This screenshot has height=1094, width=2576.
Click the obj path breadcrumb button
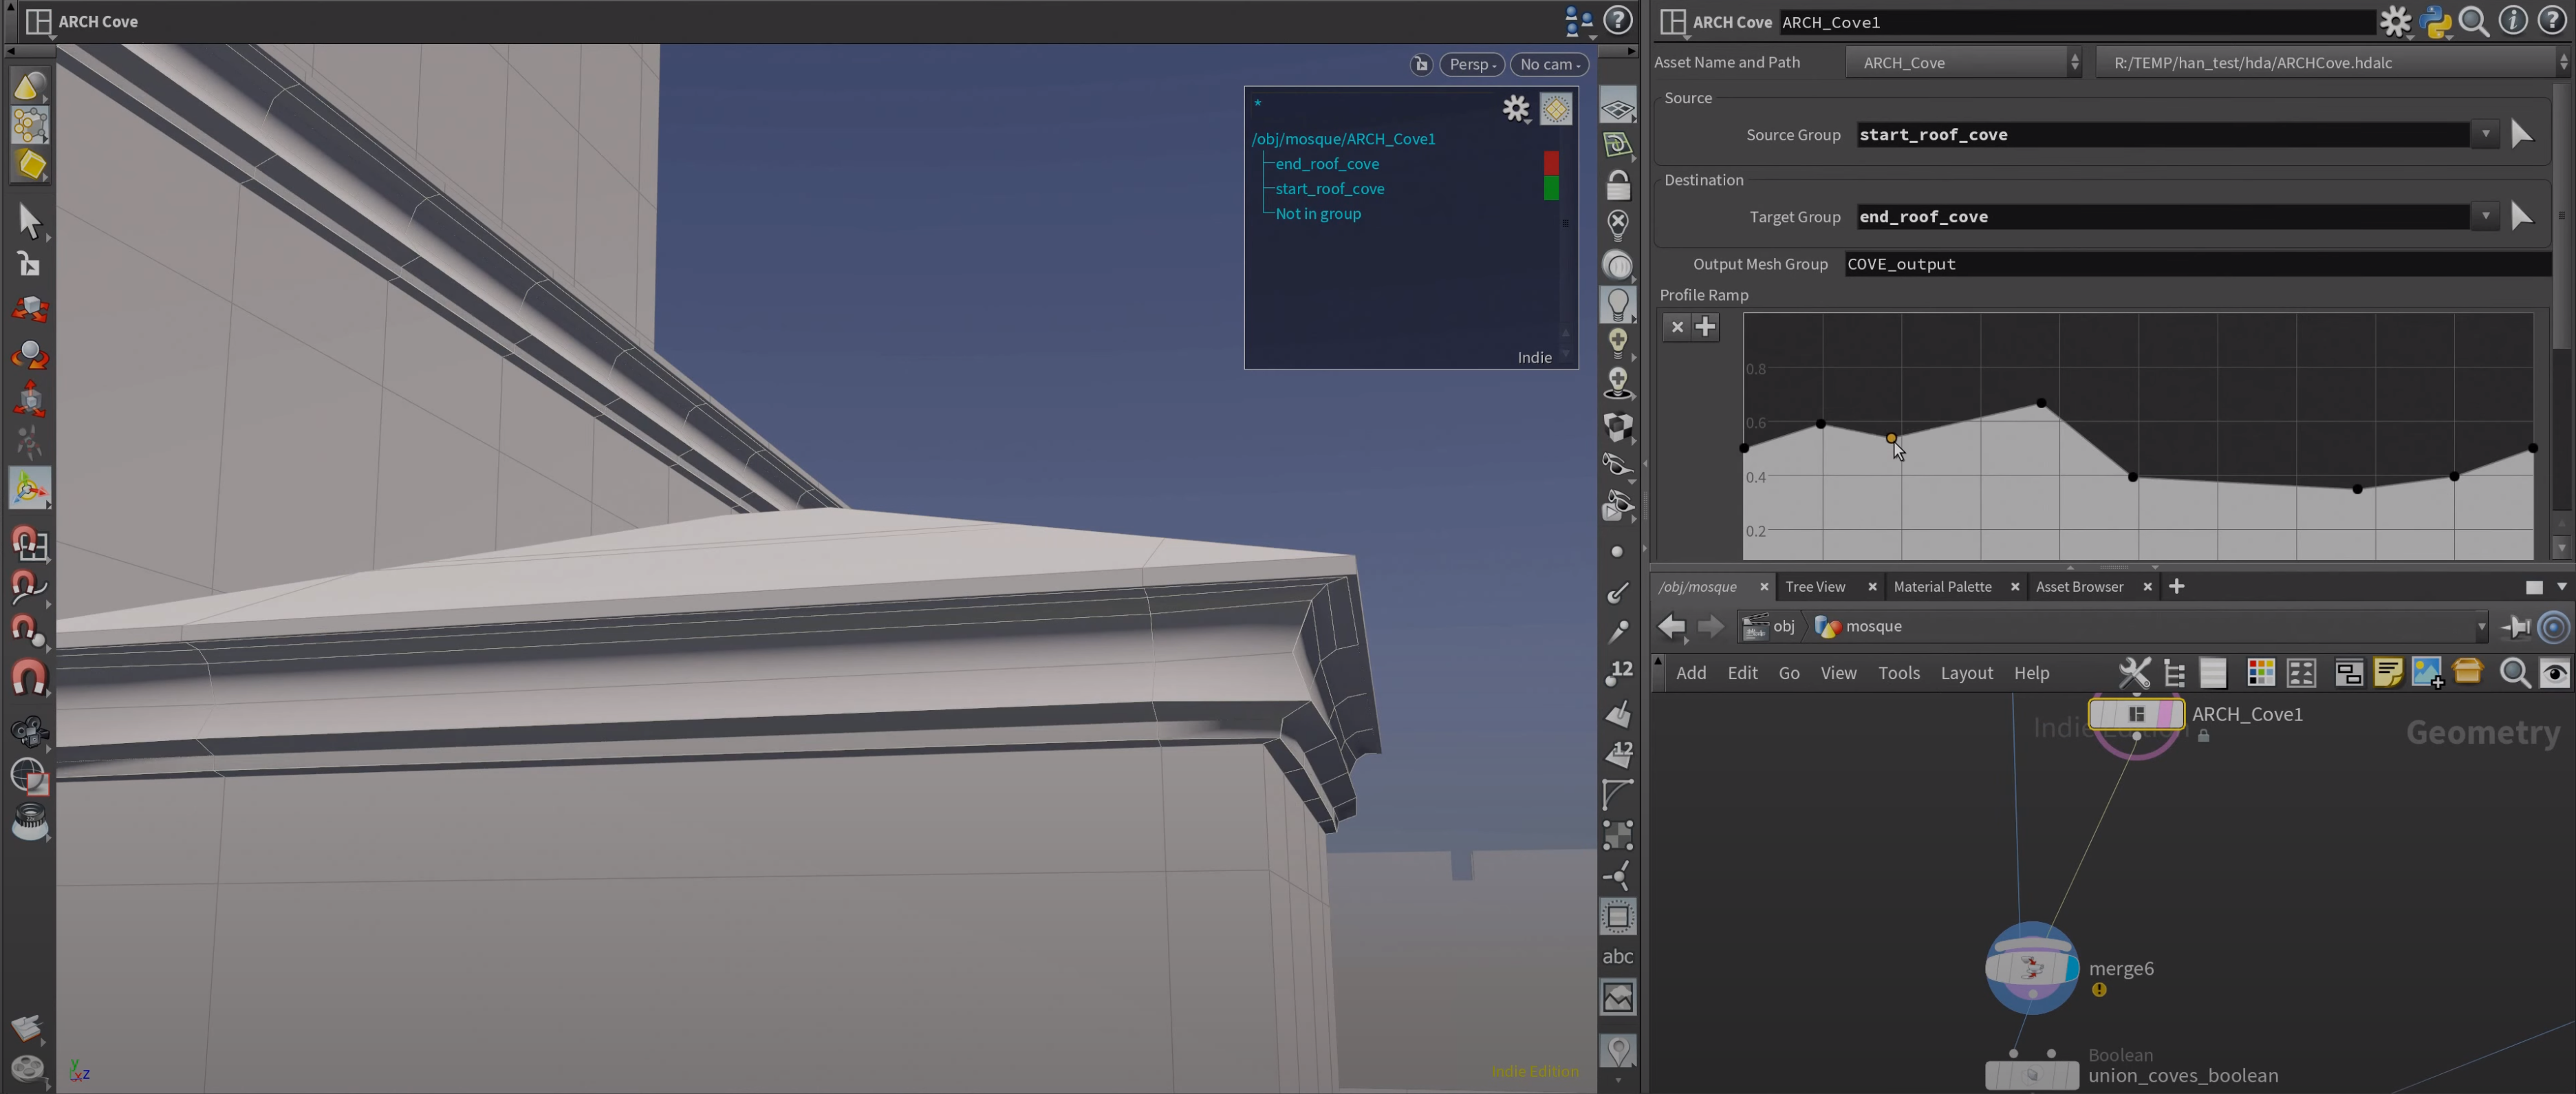click(1769, 626)
